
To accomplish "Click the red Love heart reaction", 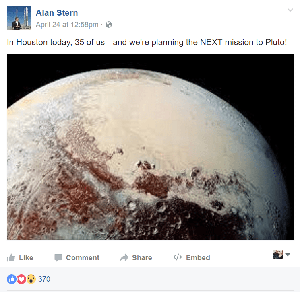I will [21, 279].
